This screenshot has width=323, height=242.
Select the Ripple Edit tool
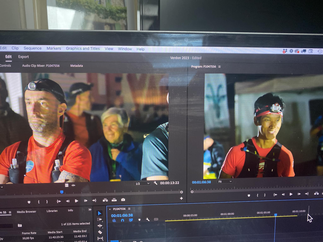point(100,226)
